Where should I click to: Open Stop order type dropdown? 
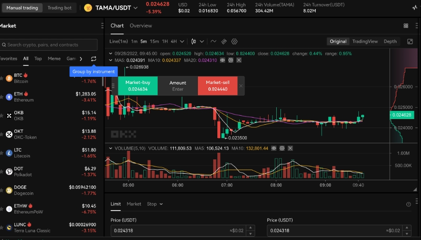tap(155, 204)
